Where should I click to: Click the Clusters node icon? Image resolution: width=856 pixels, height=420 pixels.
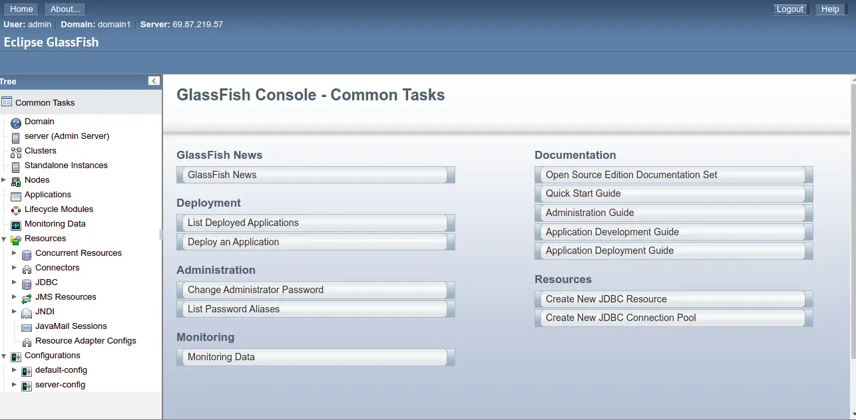[16, 152]
